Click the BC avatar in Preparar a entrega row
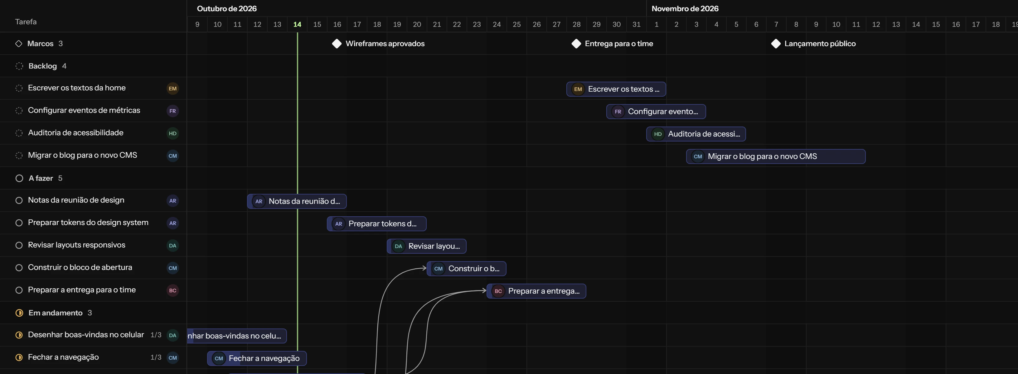This screenshot has width=1018, height=374. 173,291
